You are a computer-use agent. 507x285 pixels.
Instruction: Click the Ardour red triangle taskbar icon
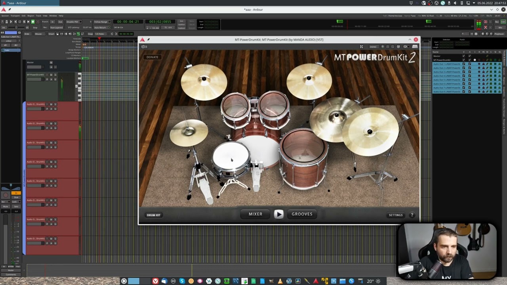click(316, 281)
